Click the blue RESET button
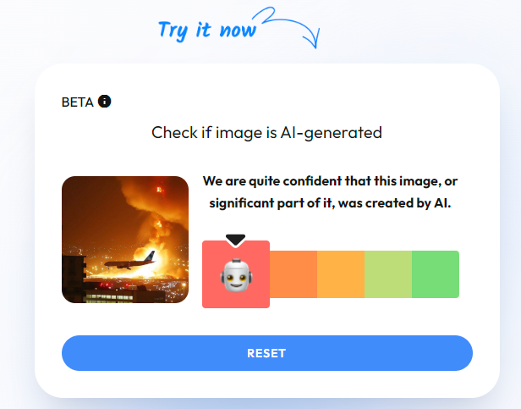The height and width of the screenshot is (409, 521). pos(267,353)
